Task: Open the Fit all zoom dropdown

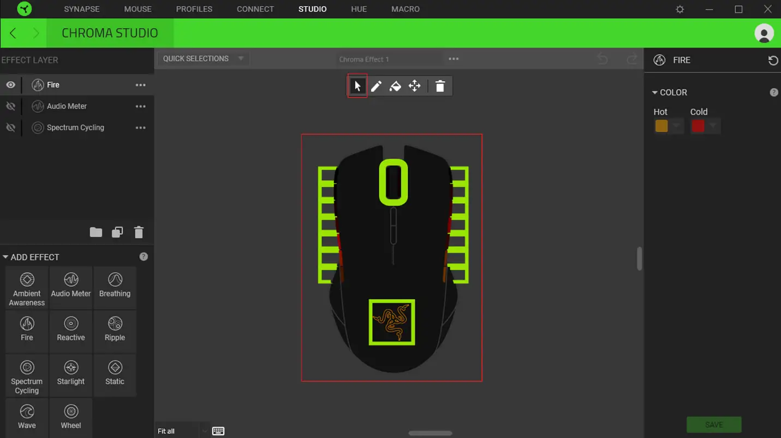Action: pyautogui.click(x=205, y=430)
